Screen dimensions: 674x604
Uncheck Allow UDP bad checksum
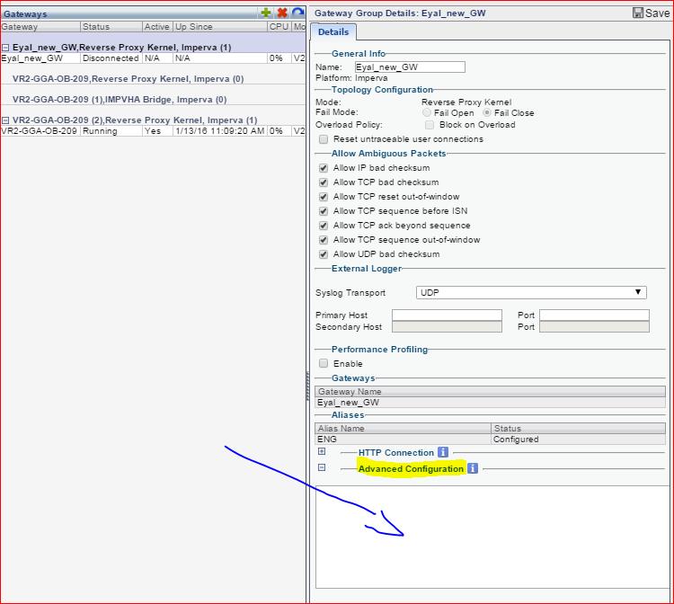(x=324, y=254)
